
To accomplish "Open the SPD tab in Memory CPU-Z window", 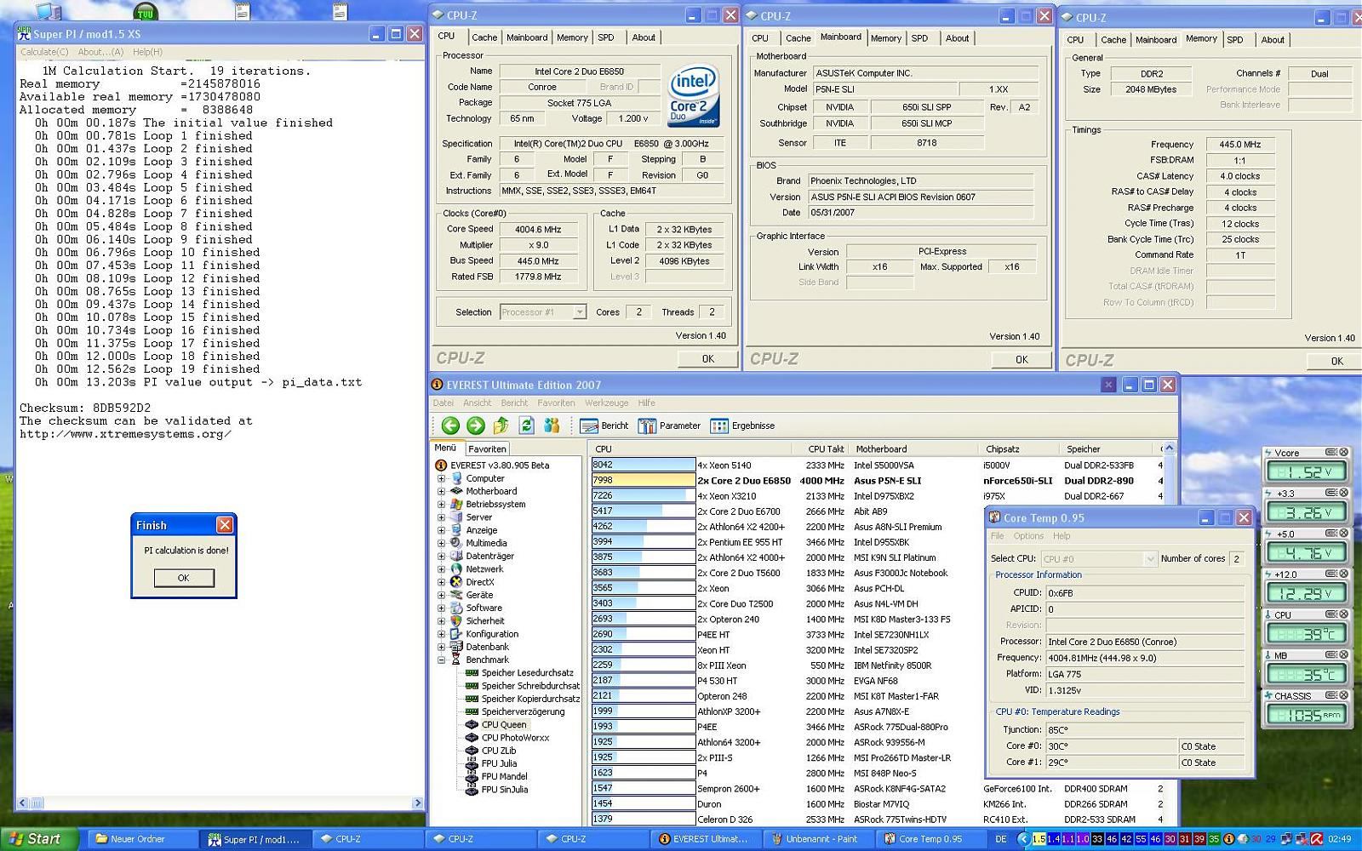I will [x=1234, y=40].
